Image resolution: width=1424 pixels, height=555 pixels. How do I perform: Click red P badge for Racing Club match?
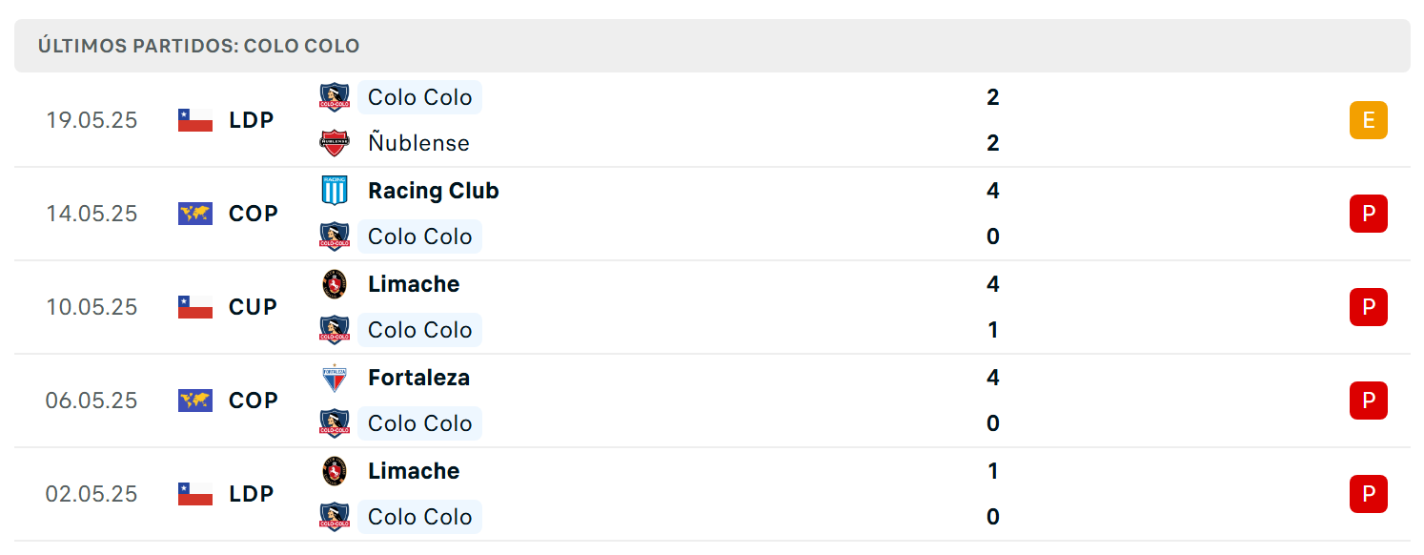(1369, 214)
